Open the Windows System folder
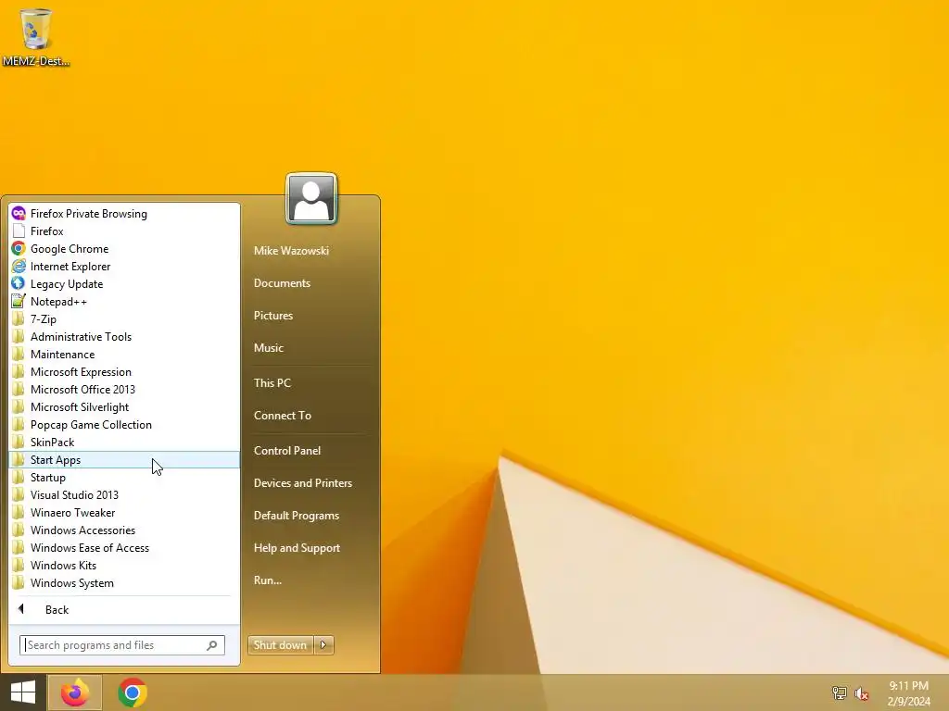949x711 pixels. click(124, 583)
